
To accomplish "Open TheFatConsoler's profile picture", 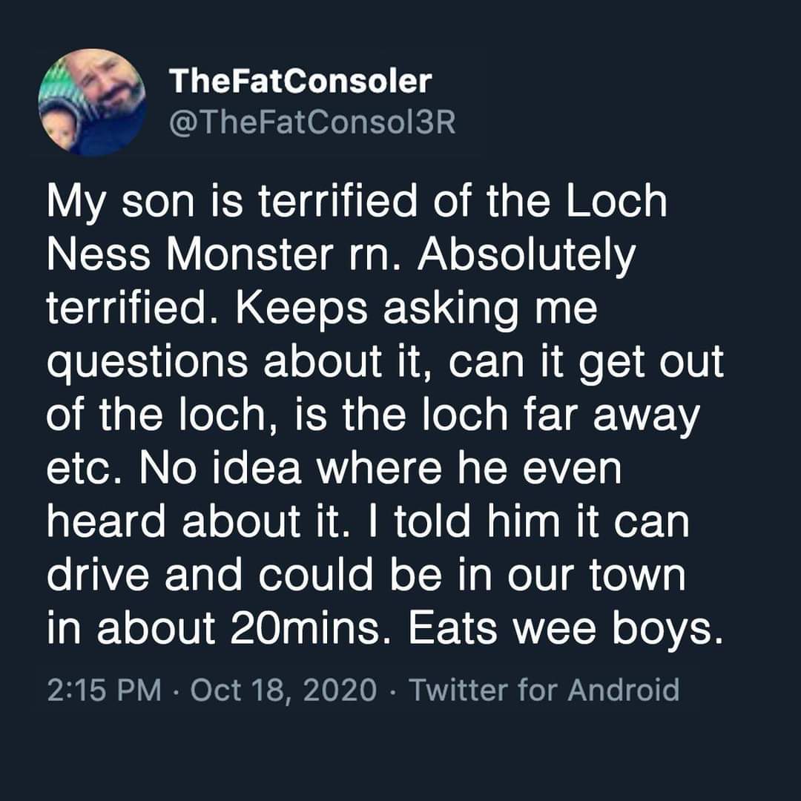I will (92, 102).
